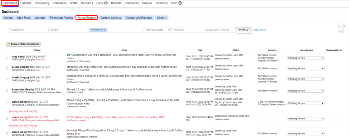
Task: Expand Nurse Review dropdown for the Alavert order
Action: (306, 91)
